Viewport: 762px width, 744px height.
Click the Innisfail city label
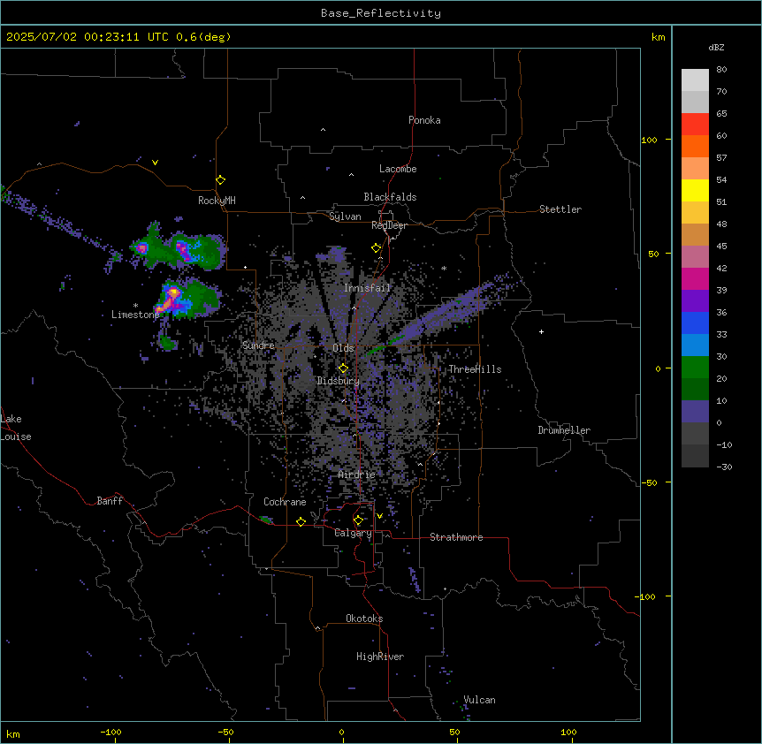(368, 288)
